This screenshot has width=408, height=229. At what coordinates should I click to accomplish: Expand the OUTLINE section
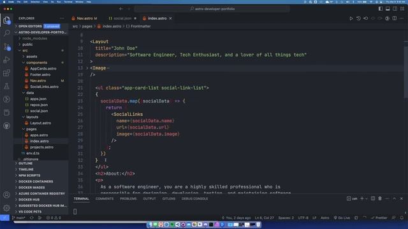(25, 163)
